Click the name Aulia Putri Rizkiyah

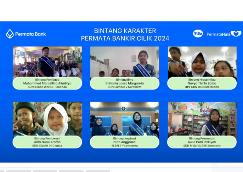[x=202, y=142]
